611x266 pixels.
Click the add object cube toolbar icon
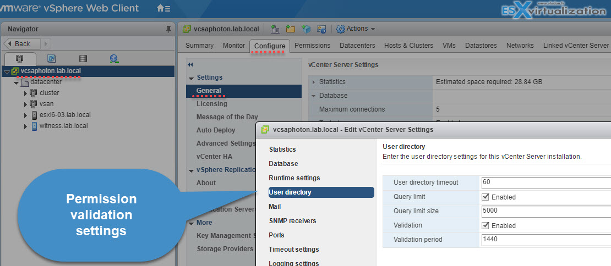[306, 29]
